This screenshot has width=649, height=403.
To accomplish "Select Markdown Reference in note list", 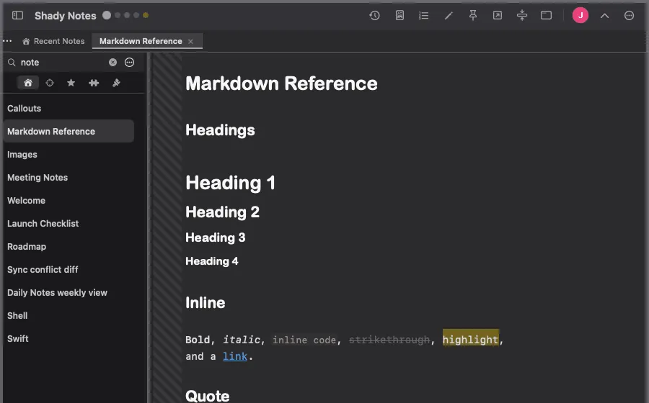I will pos(69,131).
